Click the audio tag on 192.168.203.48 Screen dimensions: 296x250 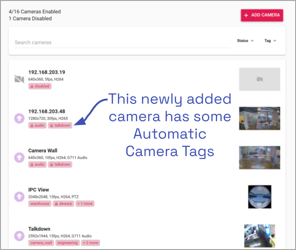click(x=37, y=125)
